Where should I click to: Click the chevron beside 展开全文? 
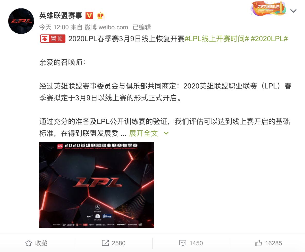166,133
